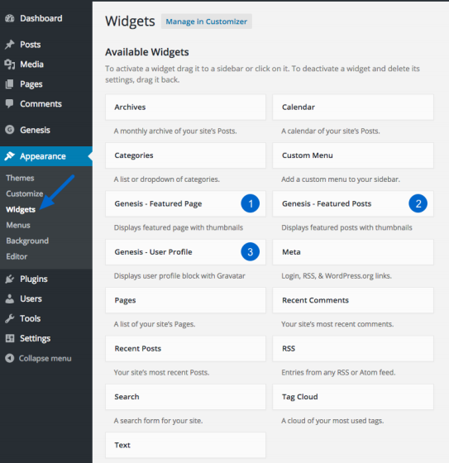Select the Custom Menu widget
Screen dimensions: 449x463
click(x=353, y=155)
